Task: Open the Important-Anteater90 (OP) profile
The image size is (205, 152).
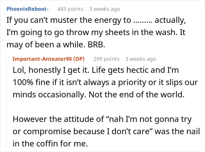Action: click(49, 59)
